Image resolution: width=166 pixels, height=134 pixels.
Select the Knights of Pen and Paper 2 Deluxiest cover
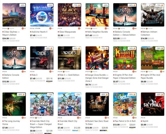click(125, 58)
